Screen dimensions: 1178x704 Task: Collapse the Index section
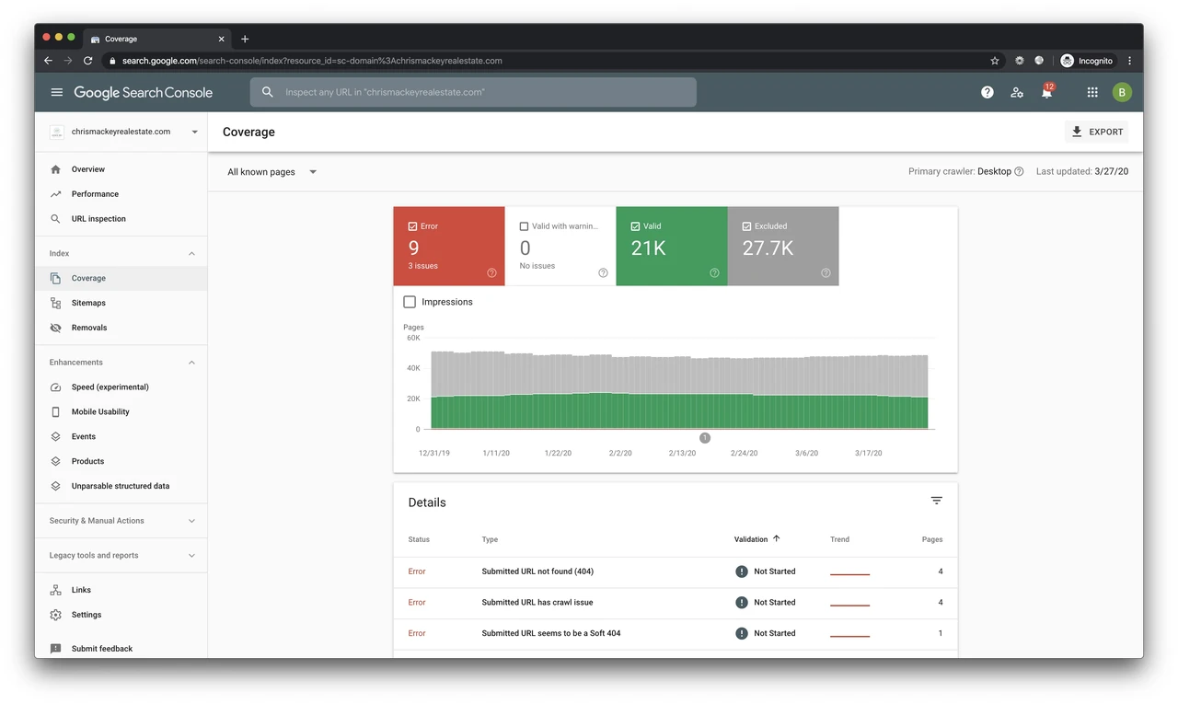click(191, 253)
